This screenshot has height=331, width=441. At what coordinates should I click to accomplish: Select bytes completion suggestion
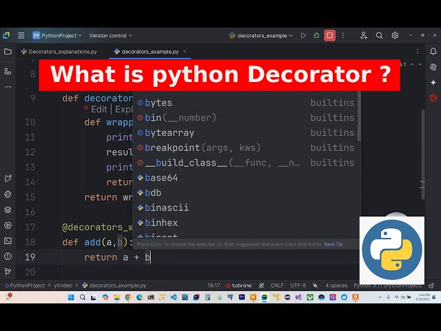click(245, 103)
